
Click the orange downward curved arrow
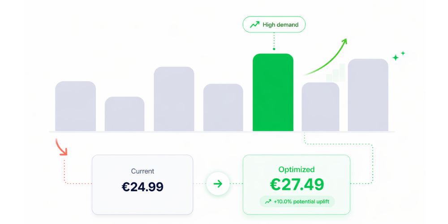pos(61,147)
